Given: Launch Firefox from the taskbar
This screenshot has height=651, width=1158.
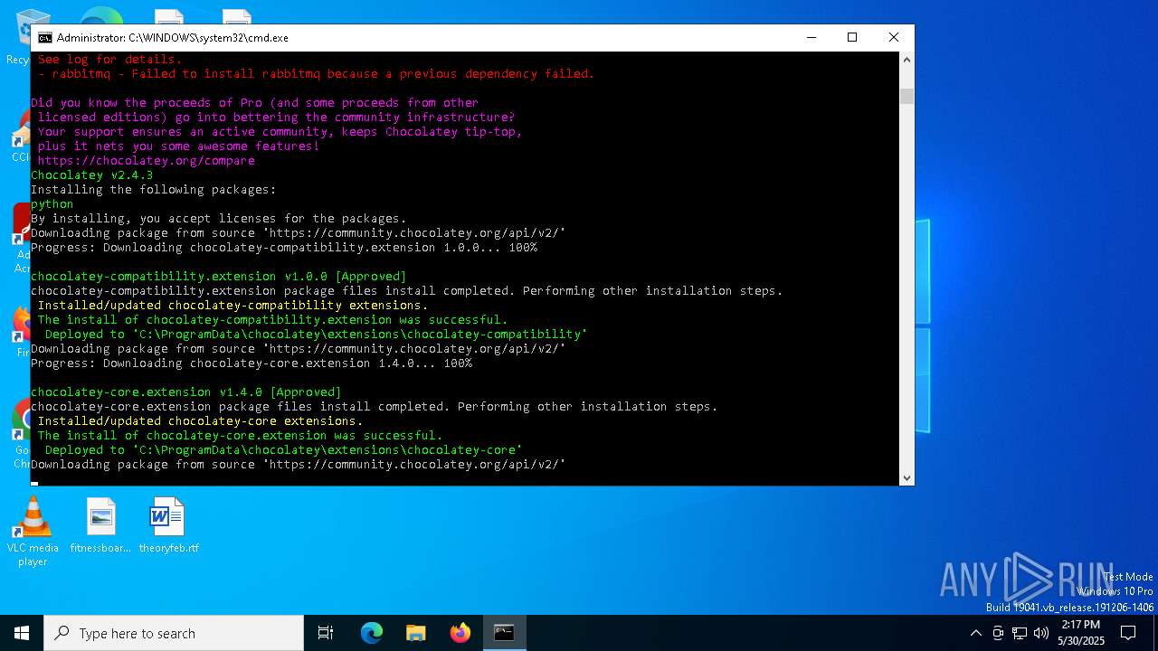Looking at the screenshot, I should click(x=460, y=633).
